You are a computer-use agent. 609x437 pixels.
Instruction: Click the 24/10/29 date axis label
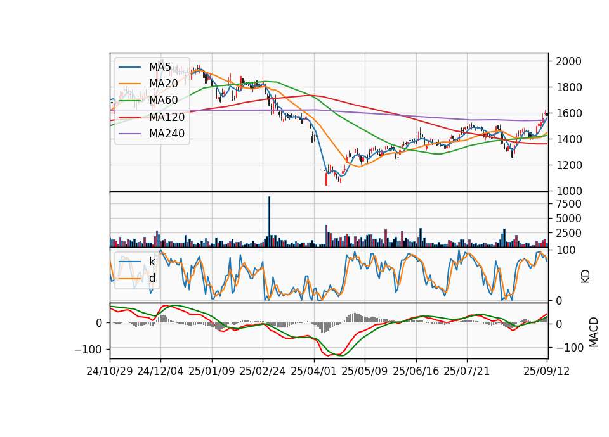pos(110,371)
